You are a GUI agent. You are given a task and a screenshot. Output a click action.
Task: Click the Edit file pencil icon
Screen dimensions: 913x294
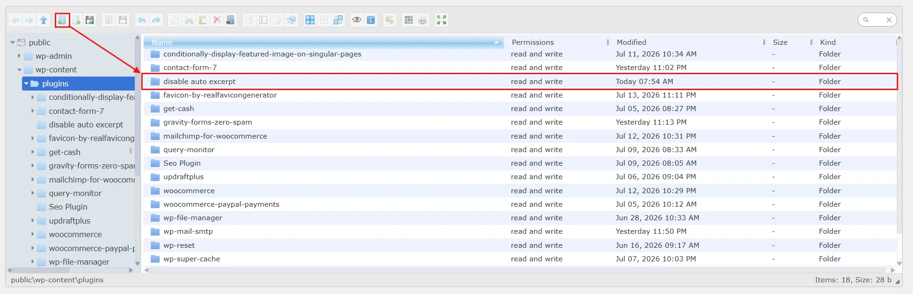pos(278,20)
